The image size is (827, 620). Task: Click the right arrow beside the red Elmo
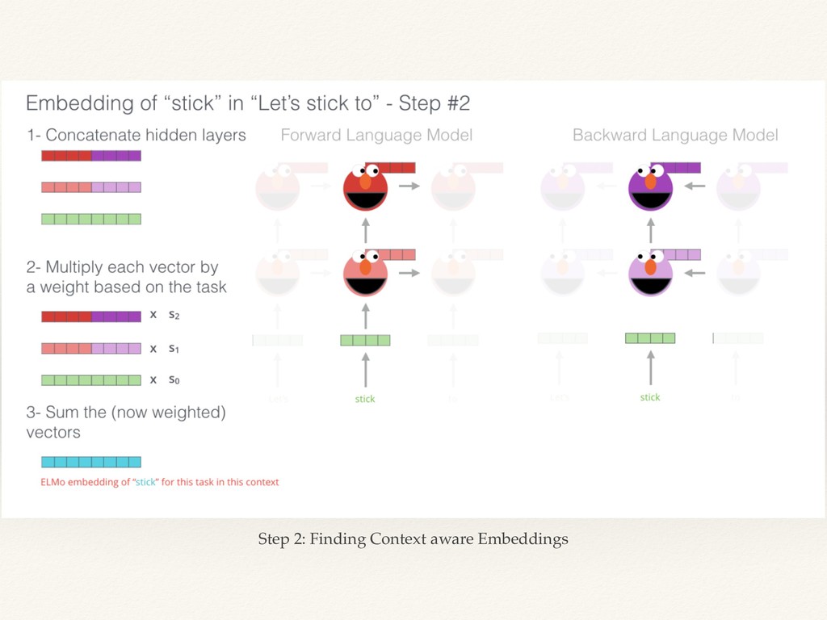[x=409, y=186]
